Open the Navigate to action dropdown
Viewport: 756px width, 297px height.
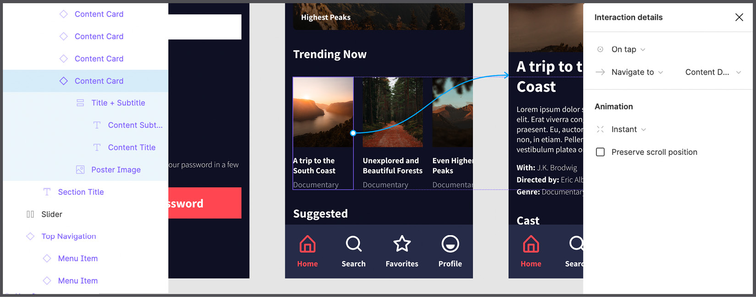pos(637,72)
